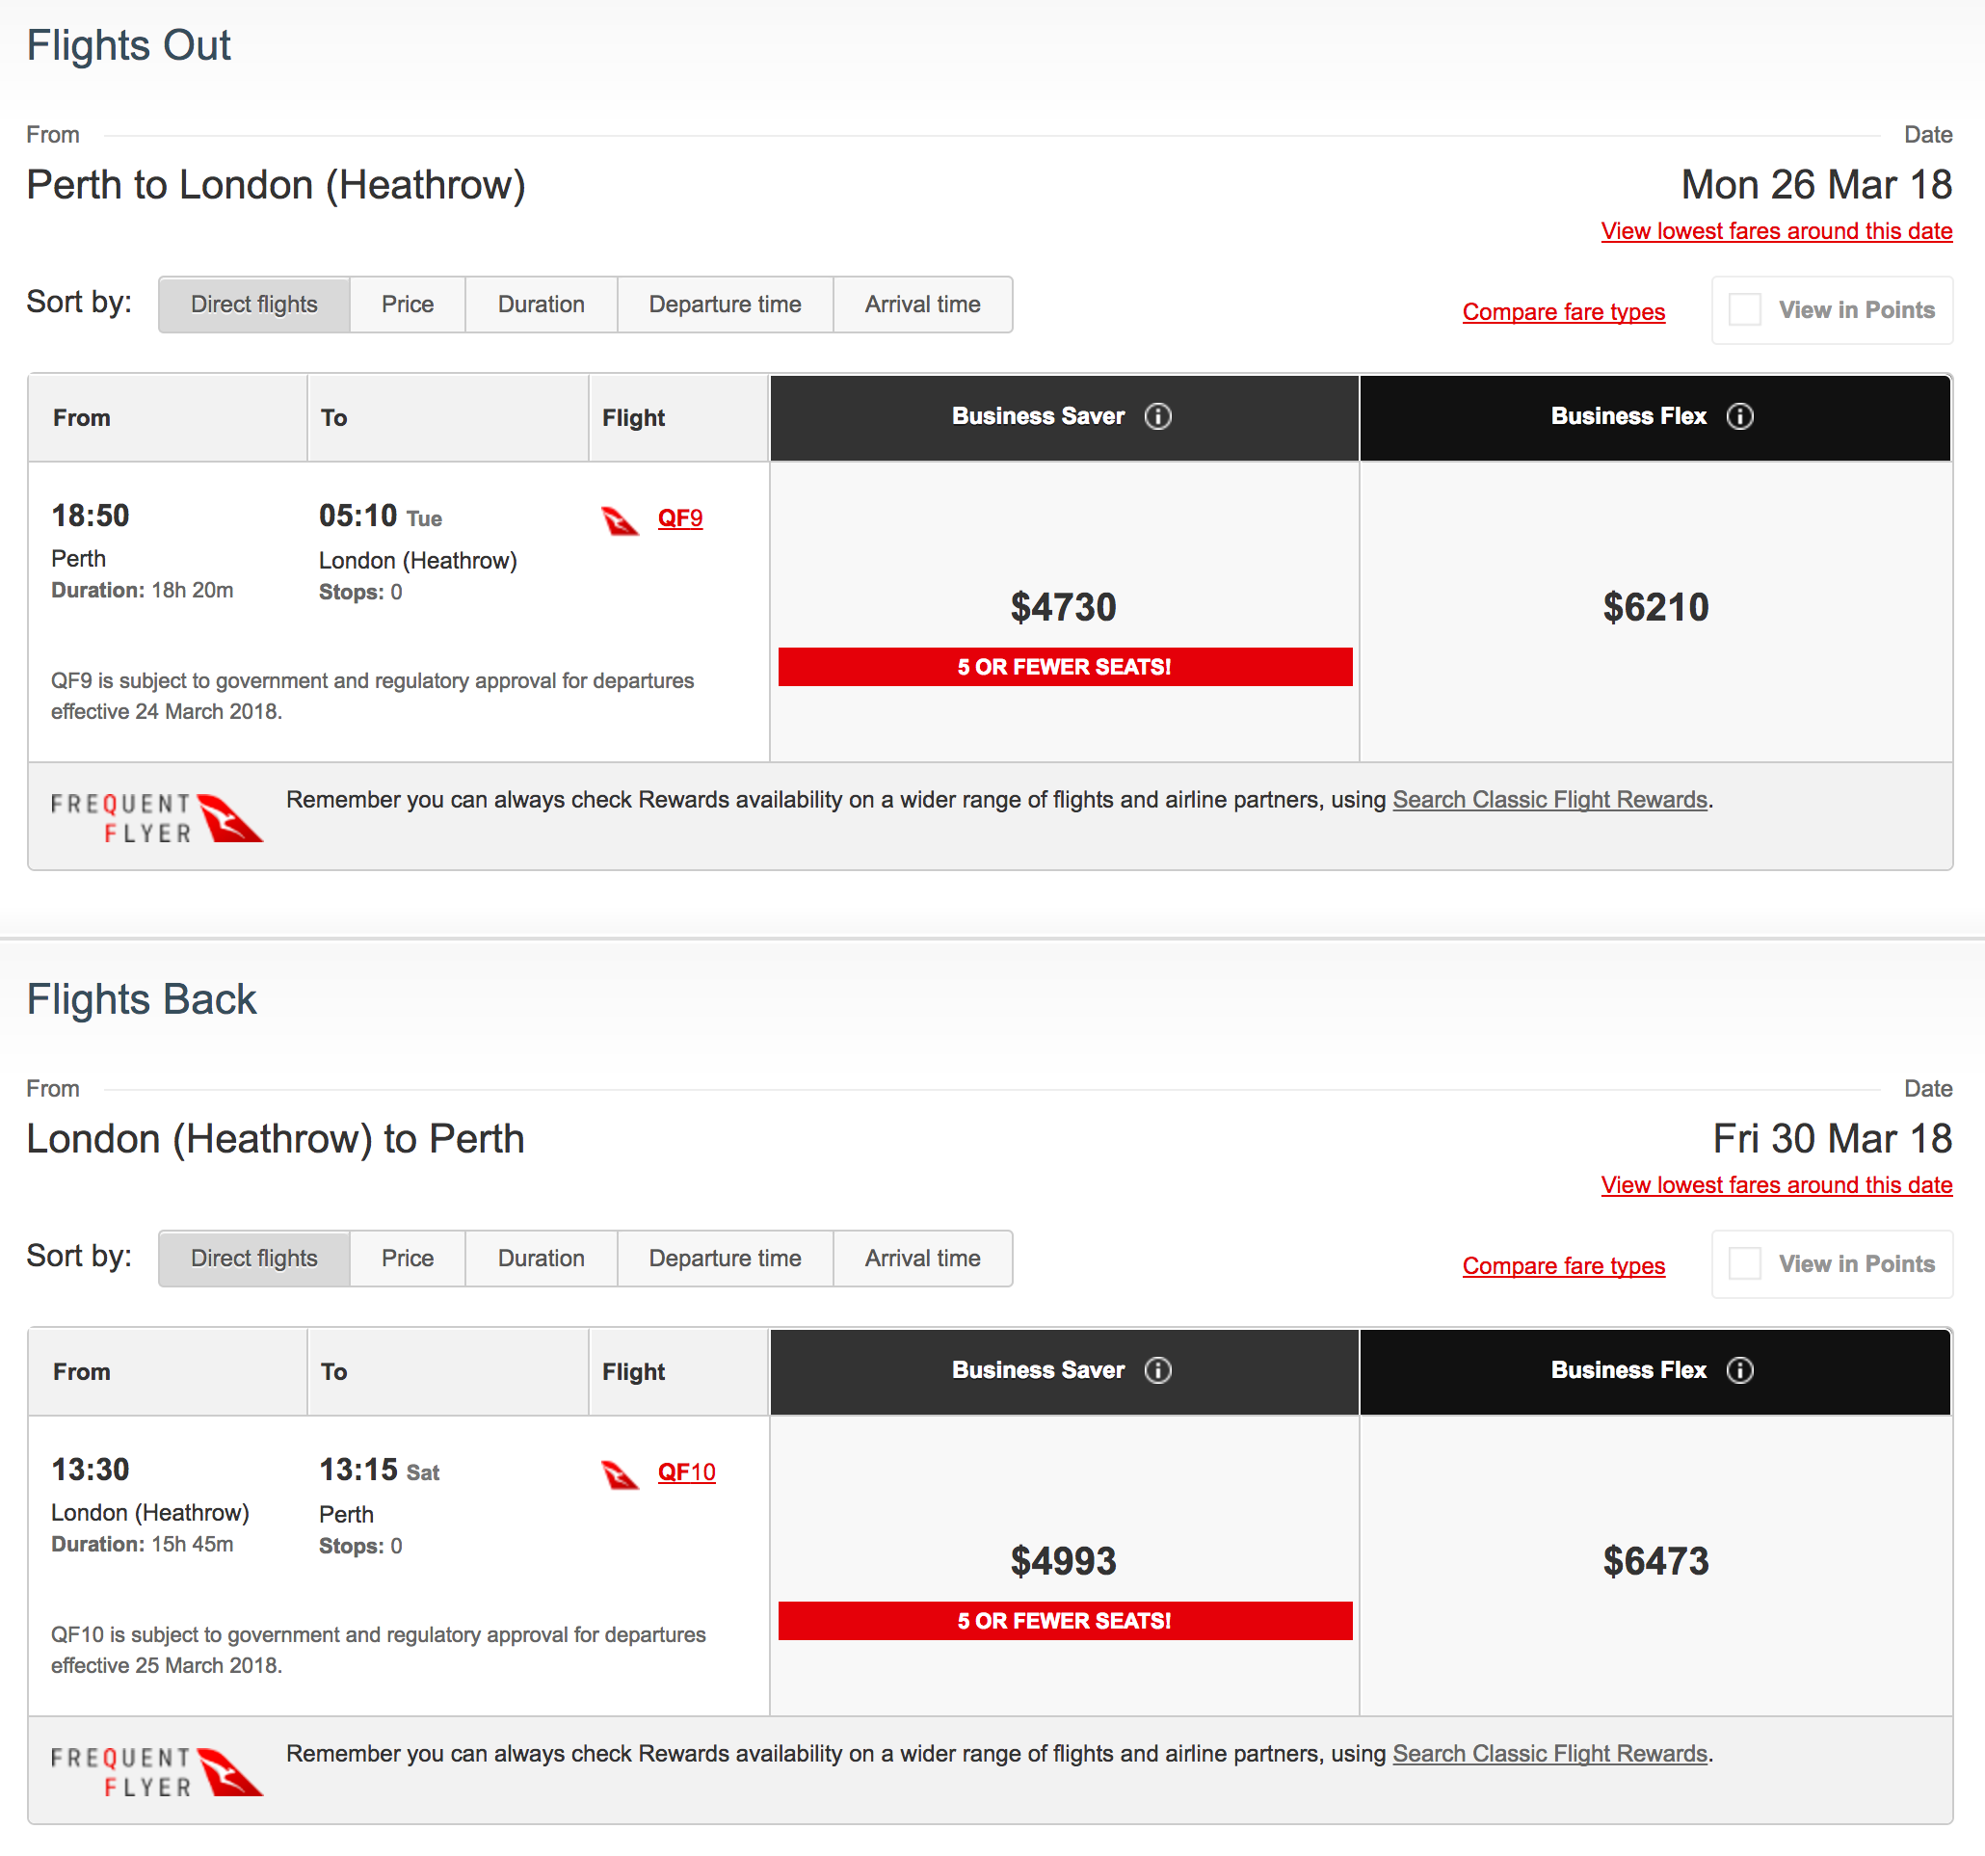Select Direct flights sort for return flights
The image size is (1985, 1856).
(253, 1258)
